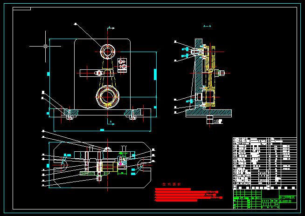This screenshot has height=216, width=305.
Task: Select the yellow block in the plan view
Action: [x=110, y=167]
